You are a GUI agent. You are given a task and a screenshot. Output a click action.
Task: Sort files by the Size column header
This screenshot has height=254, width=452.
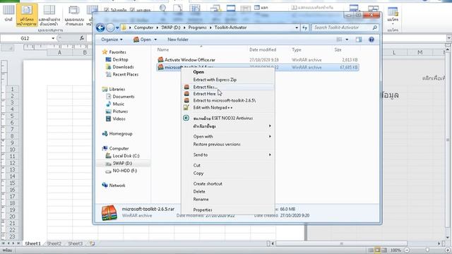(338, 50)
